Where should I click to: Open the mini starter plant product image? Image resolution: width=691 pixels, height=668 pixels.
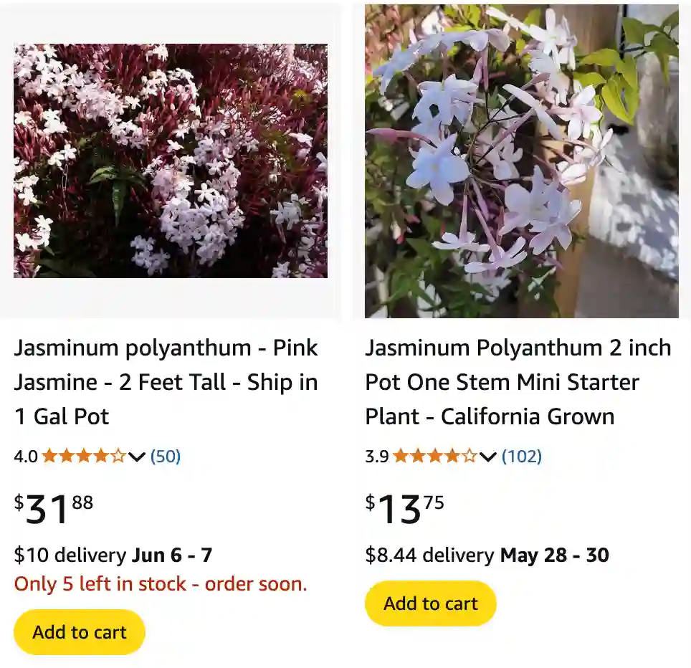(x=522, y=159)
